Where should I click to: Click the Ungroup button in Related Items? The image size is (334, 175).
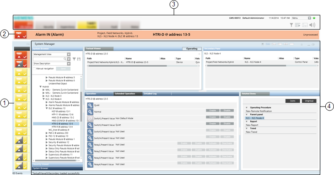(x=309, y=101)
